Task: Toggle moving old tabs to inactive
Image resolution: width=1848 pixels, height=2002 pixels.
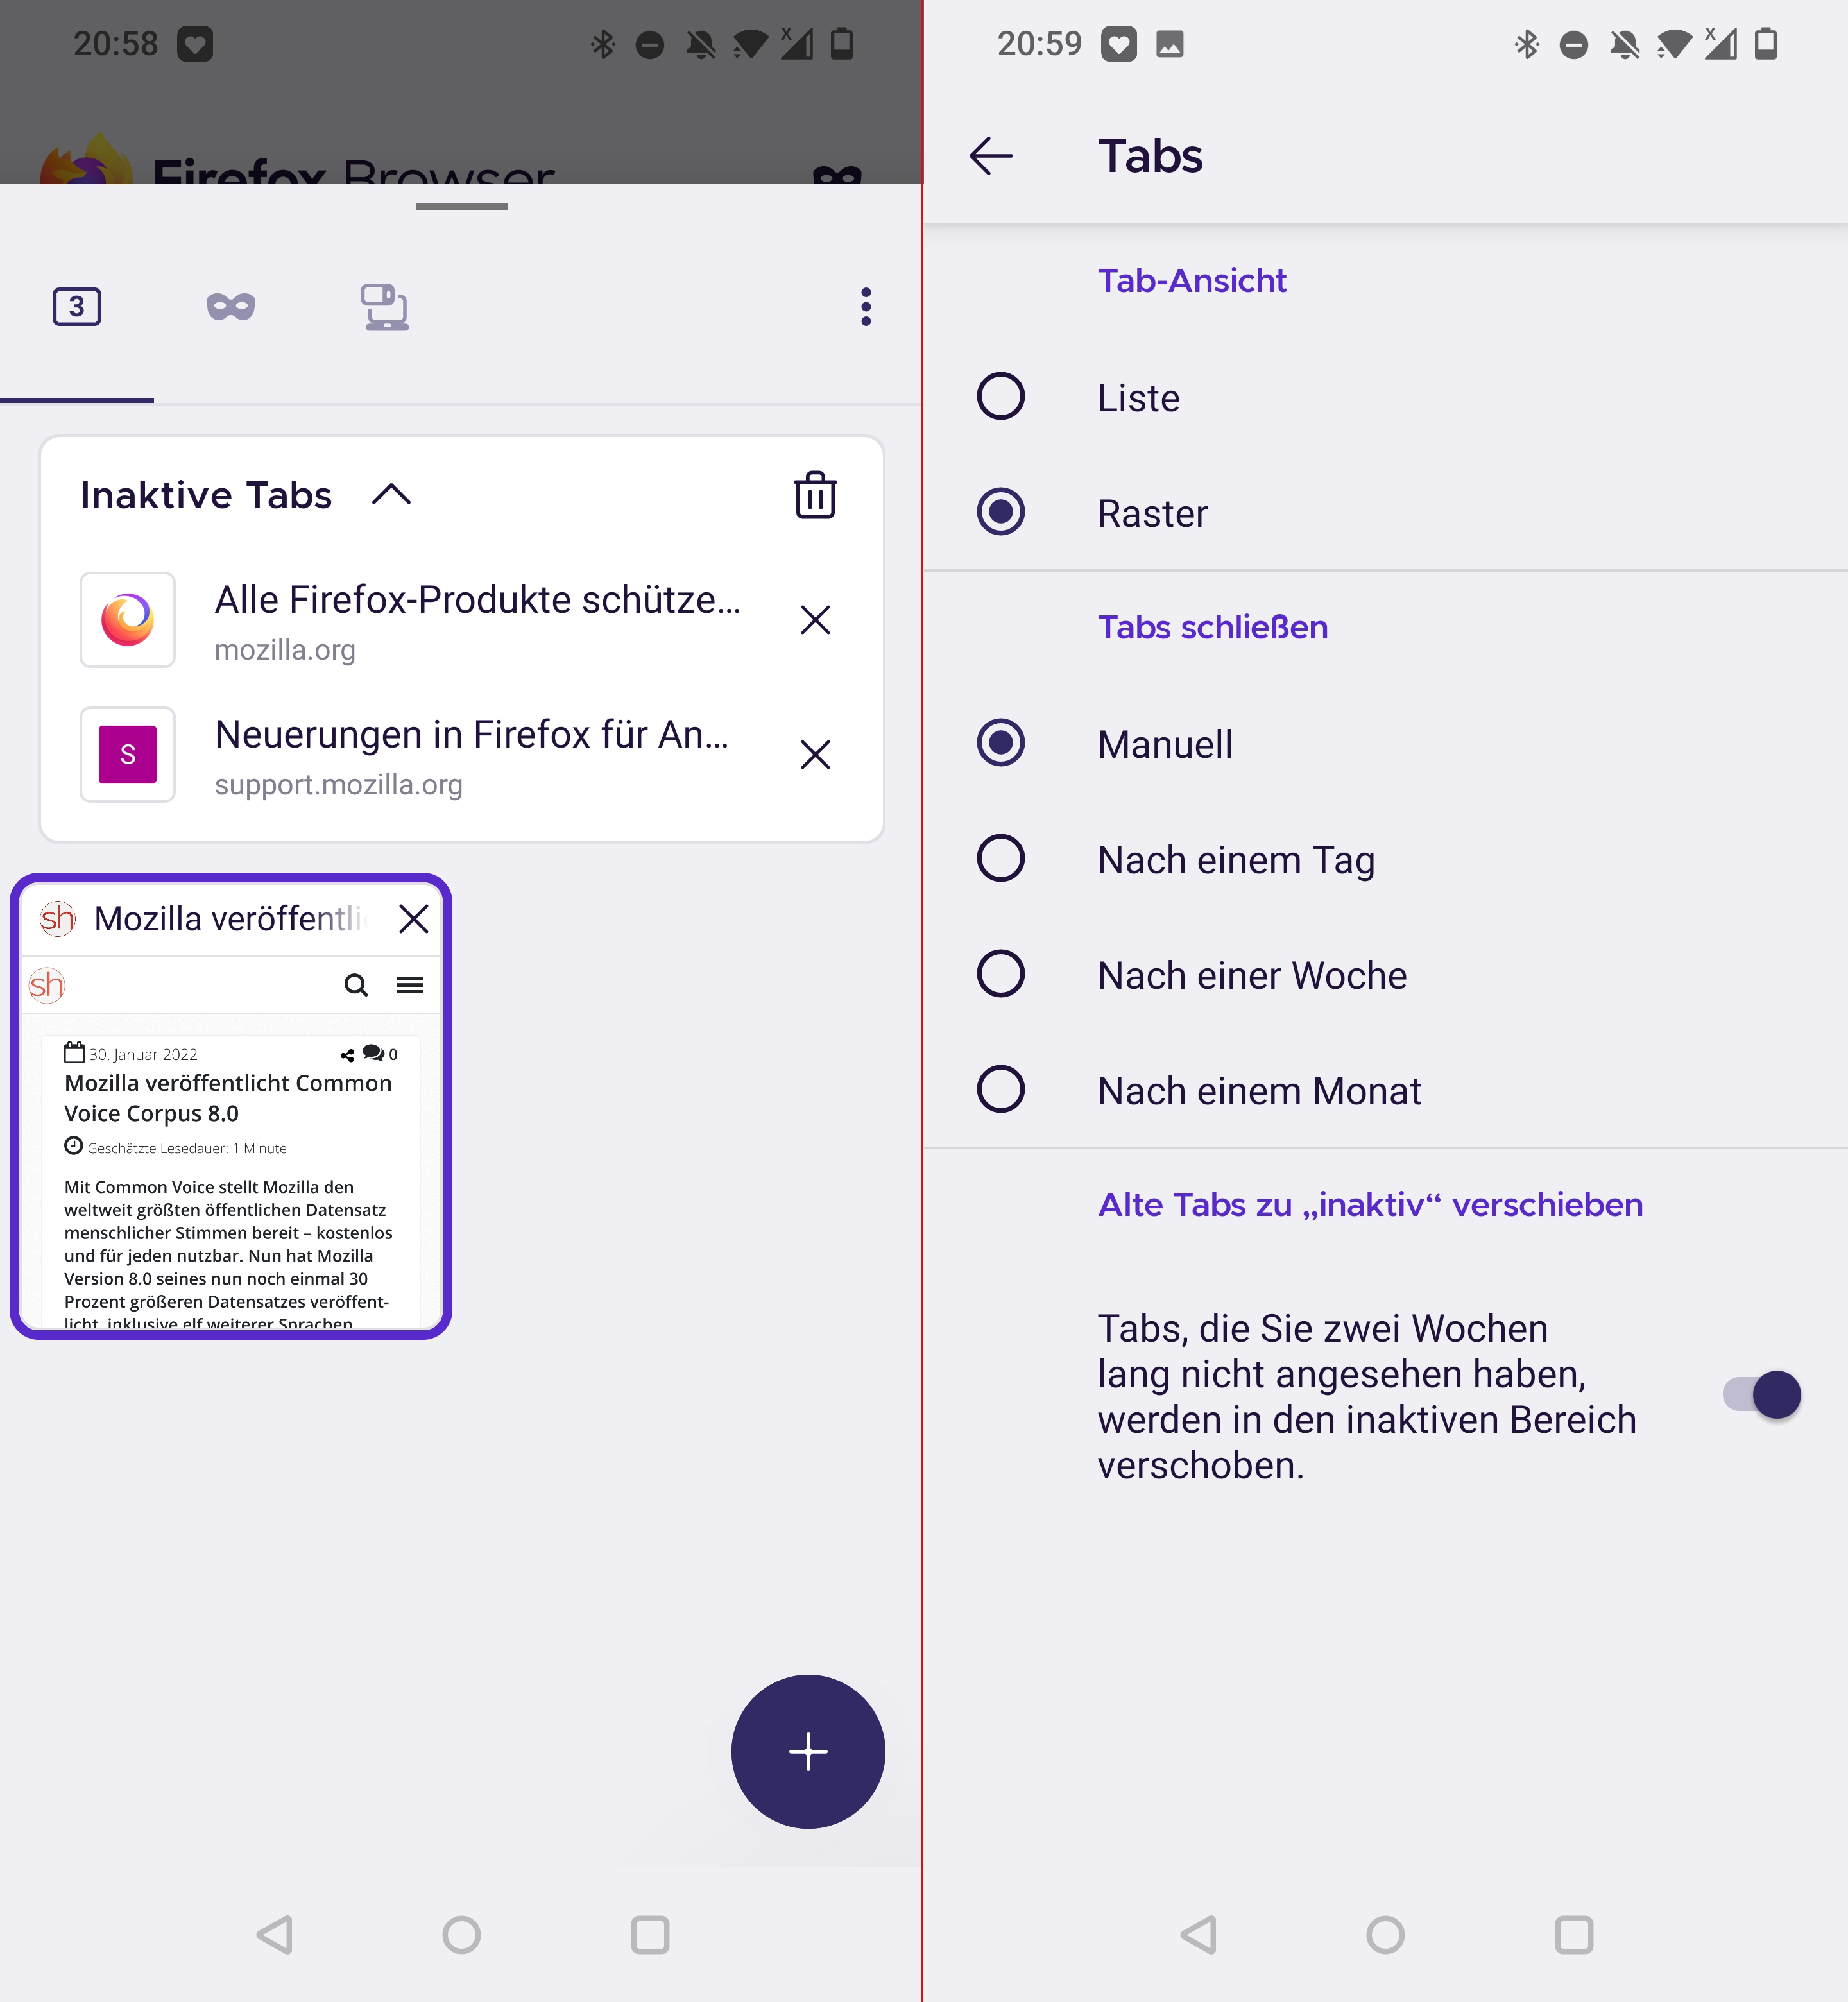Action: tap(1762, 1395)
